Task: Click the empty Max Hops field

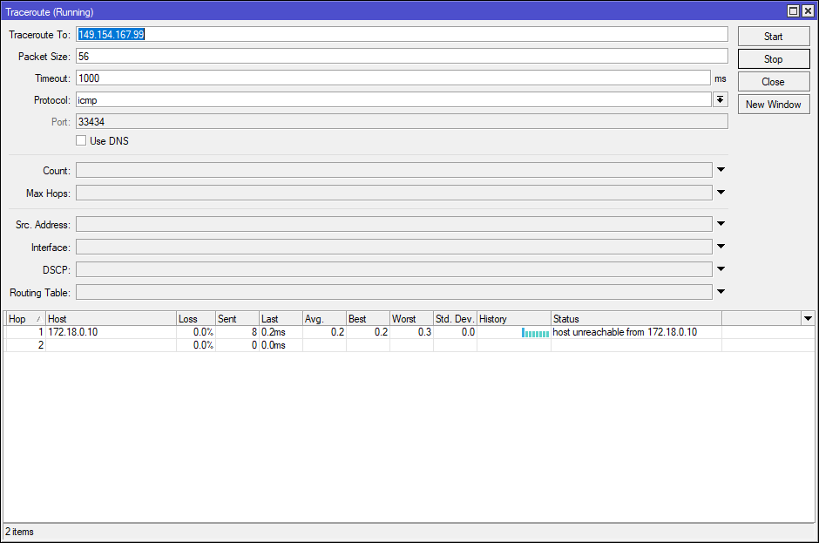Action: coord(394,193)
